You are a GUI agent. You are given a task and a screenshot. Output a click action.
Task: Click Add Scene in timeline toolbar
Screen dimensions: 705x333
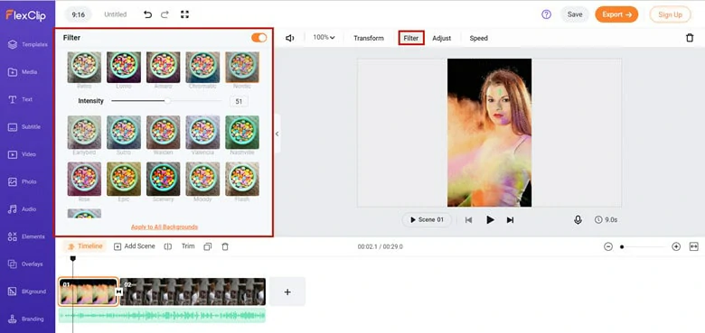pyautogui.click(x=135, y=246)
